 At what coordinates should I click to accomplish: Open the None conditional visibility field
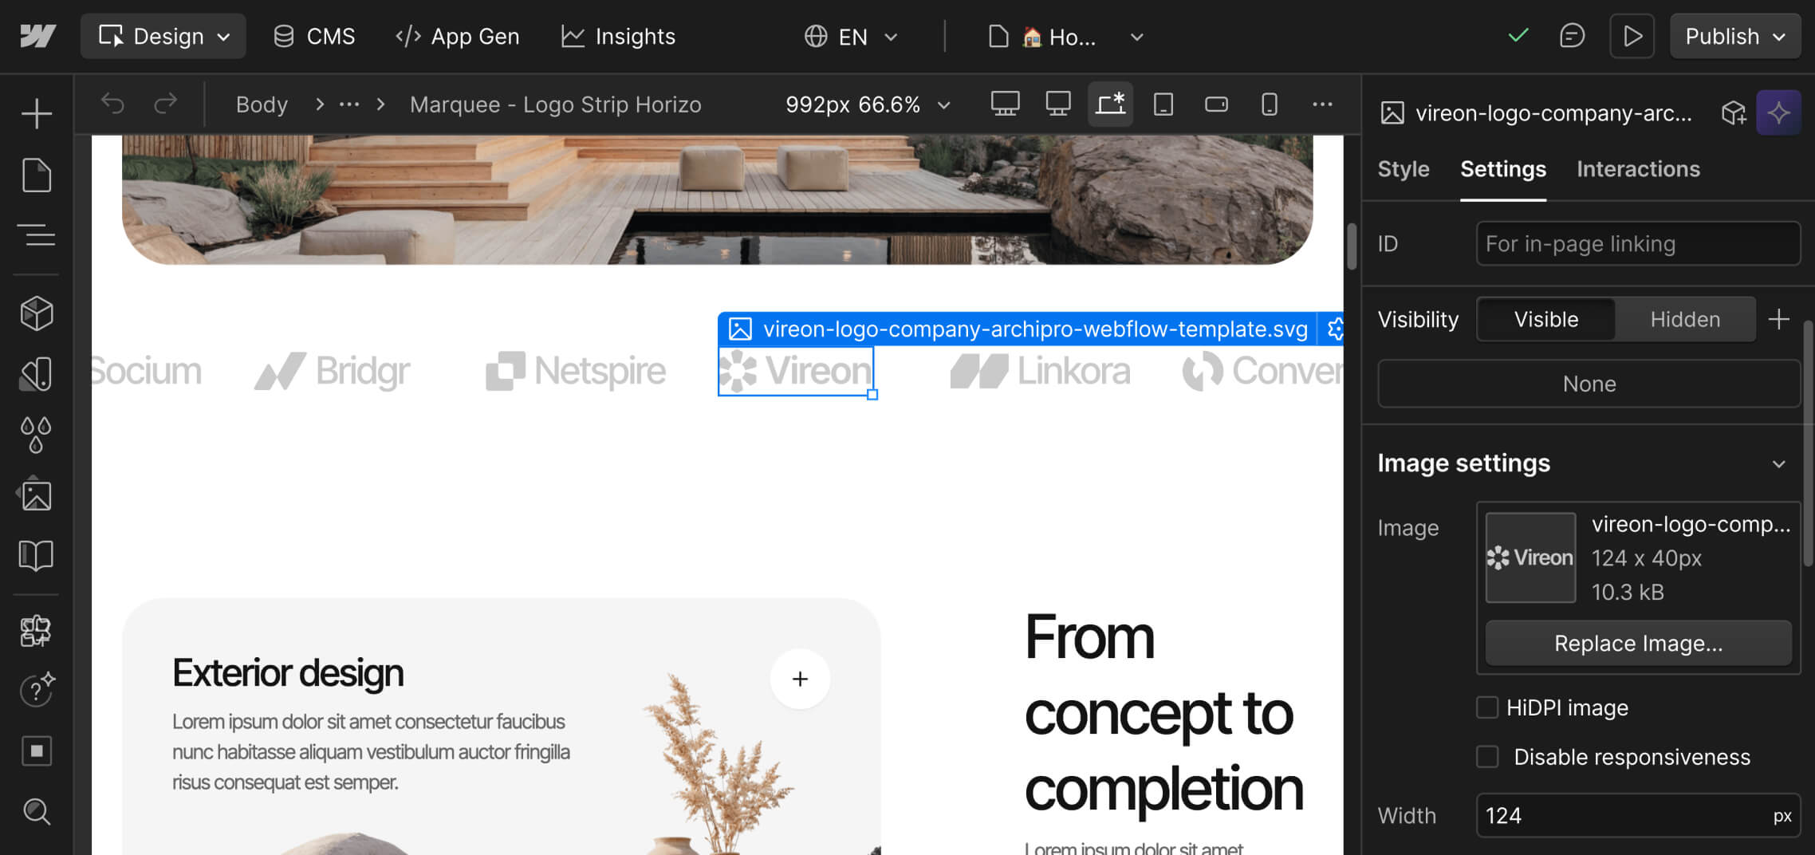(1589, 384)
